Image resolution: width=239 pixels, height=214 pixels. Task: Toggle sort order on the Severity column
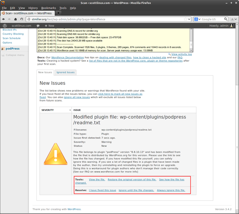(x=70, y=110)
